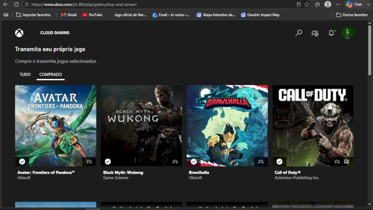This screenshot has width=373, height=210.
Task: Click the controller icon on Call of Duty card
Action: 337,161
